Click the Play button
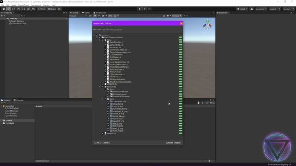 [x=140, y=9]
